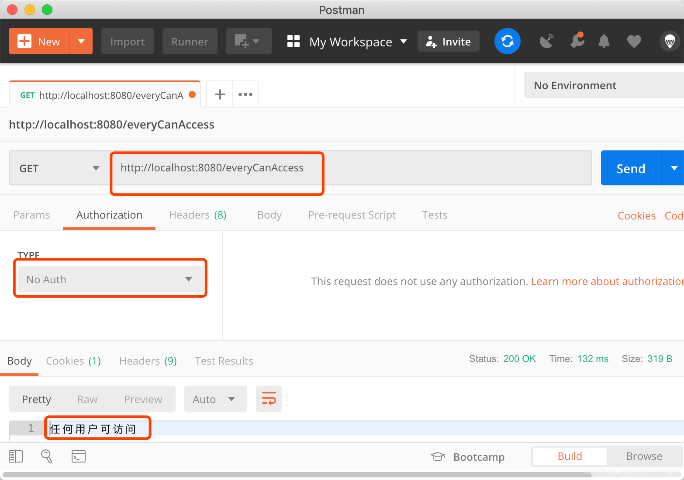Open the Postman console icon
Viewport: 684px width, 480px height.
point(79,456)
